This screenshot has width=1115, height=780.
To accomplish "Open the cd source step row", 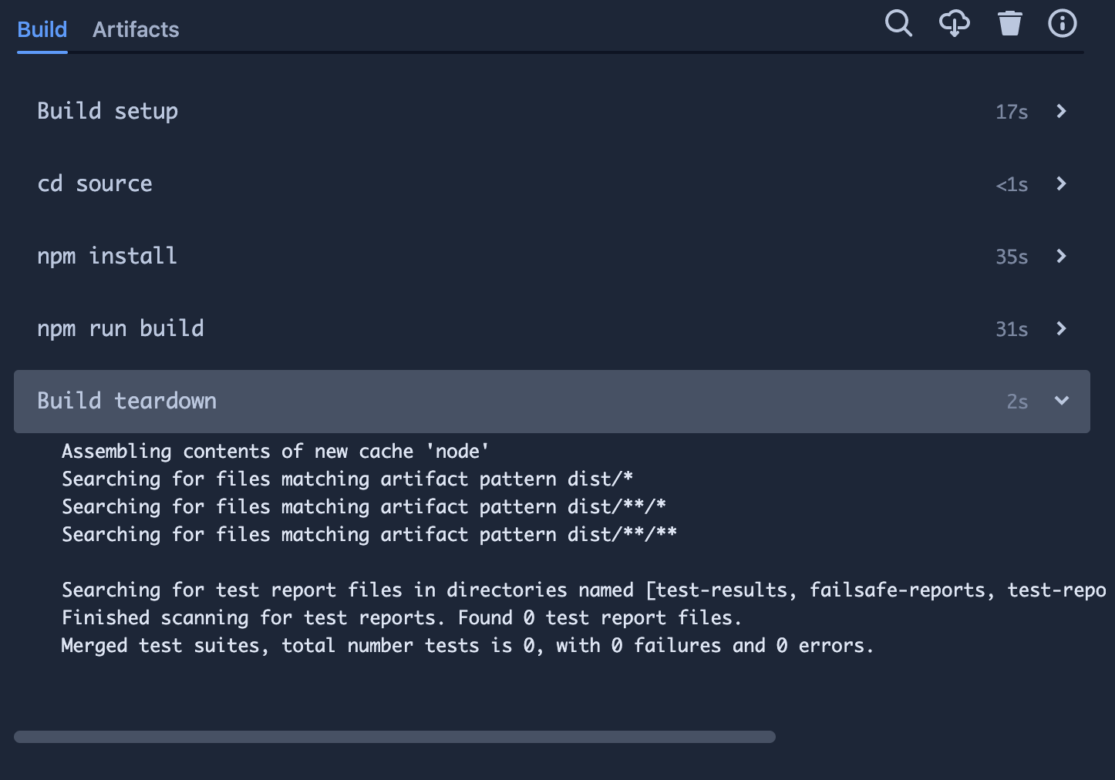I will 552,183.
